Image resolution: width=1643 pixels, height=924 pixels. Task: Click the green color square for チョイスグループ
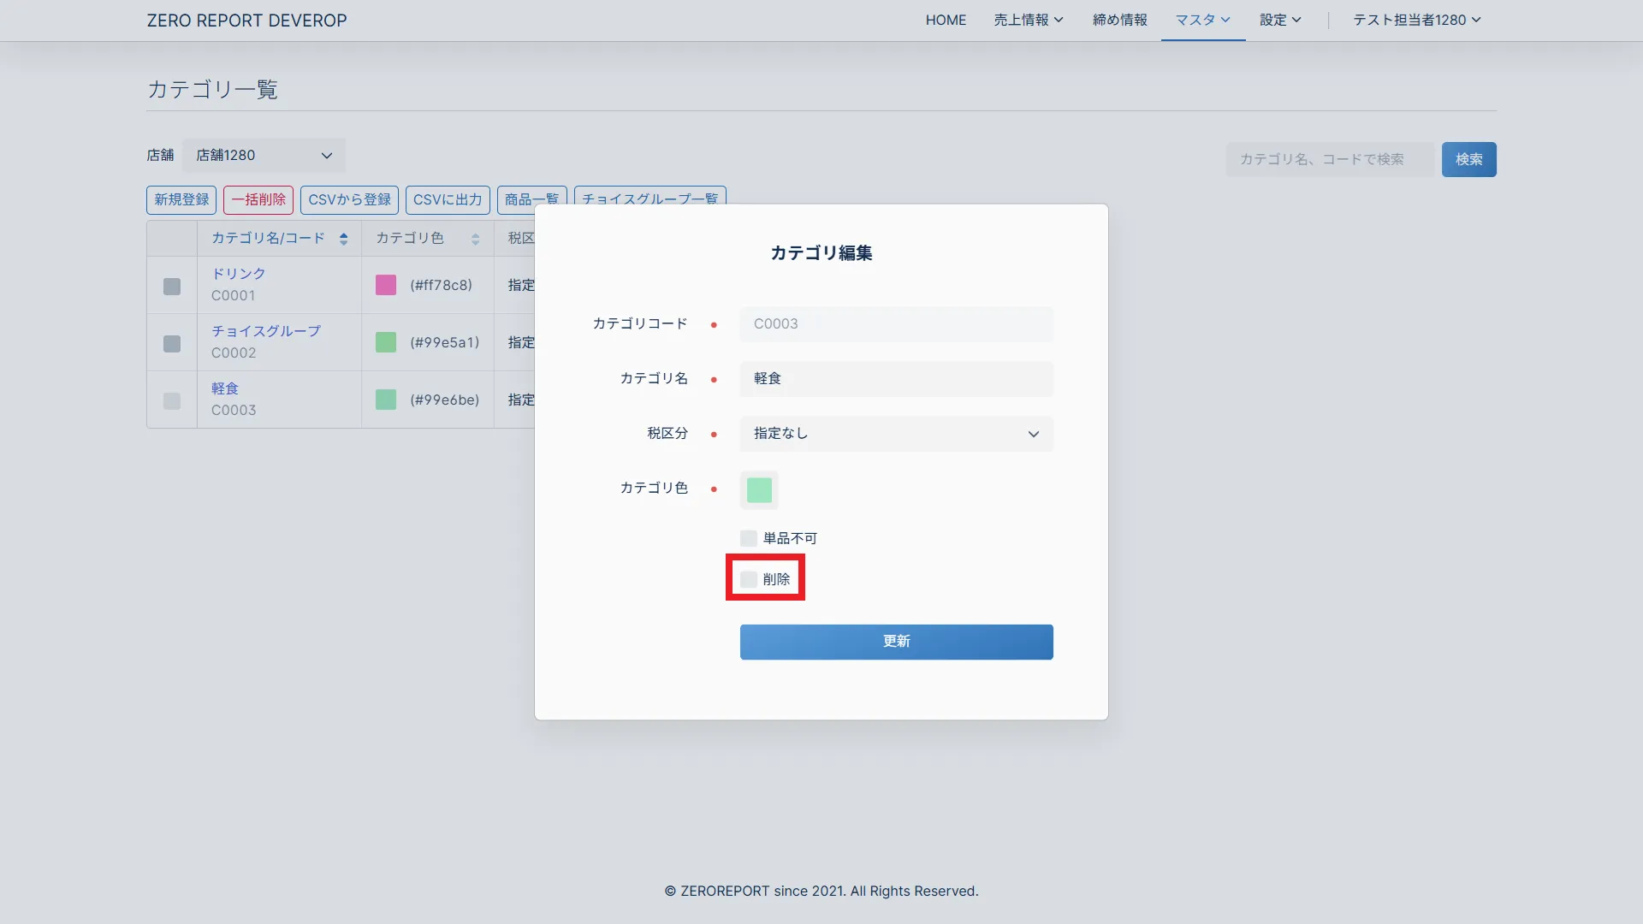(386, 342)
